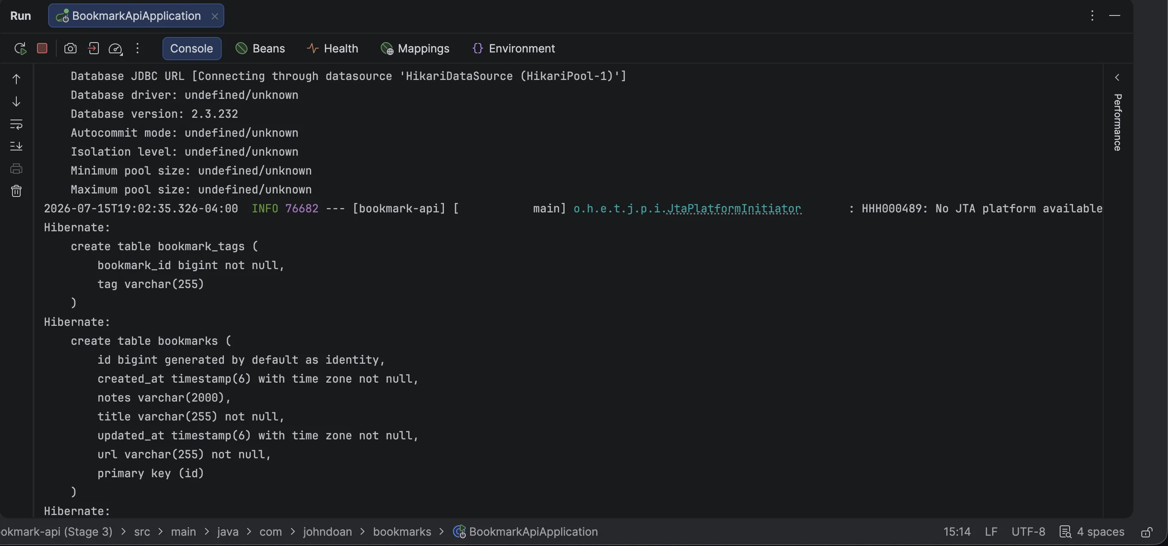Viewport: 1168px width, 546px height.
Task: Click breadcrumb 'bookmarks'
Action: tap(402, 531)
